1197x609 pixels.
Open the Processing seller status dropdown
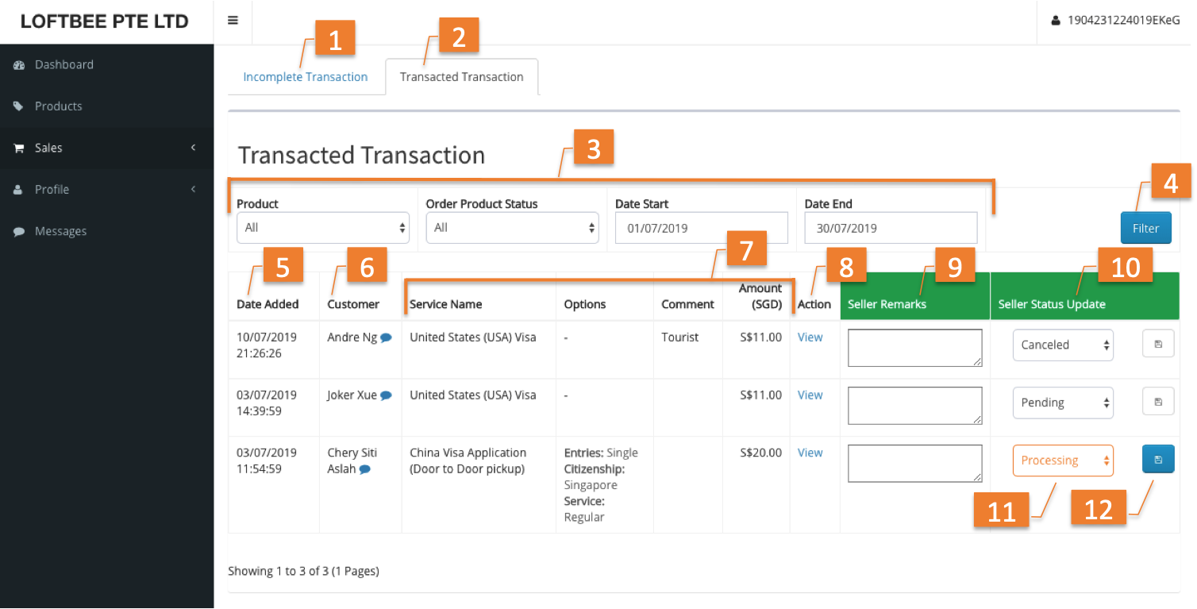tap(1063, 461)
